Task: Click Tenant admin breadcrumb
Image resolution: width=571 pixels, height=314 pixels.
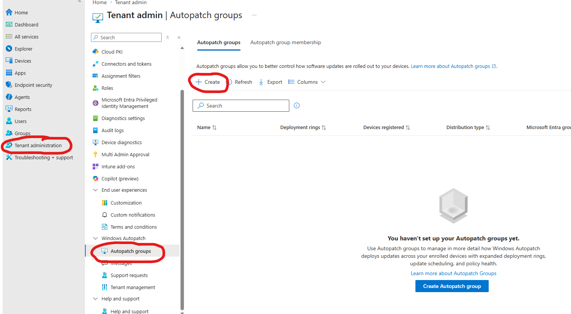Action: [x=131, y=3]
